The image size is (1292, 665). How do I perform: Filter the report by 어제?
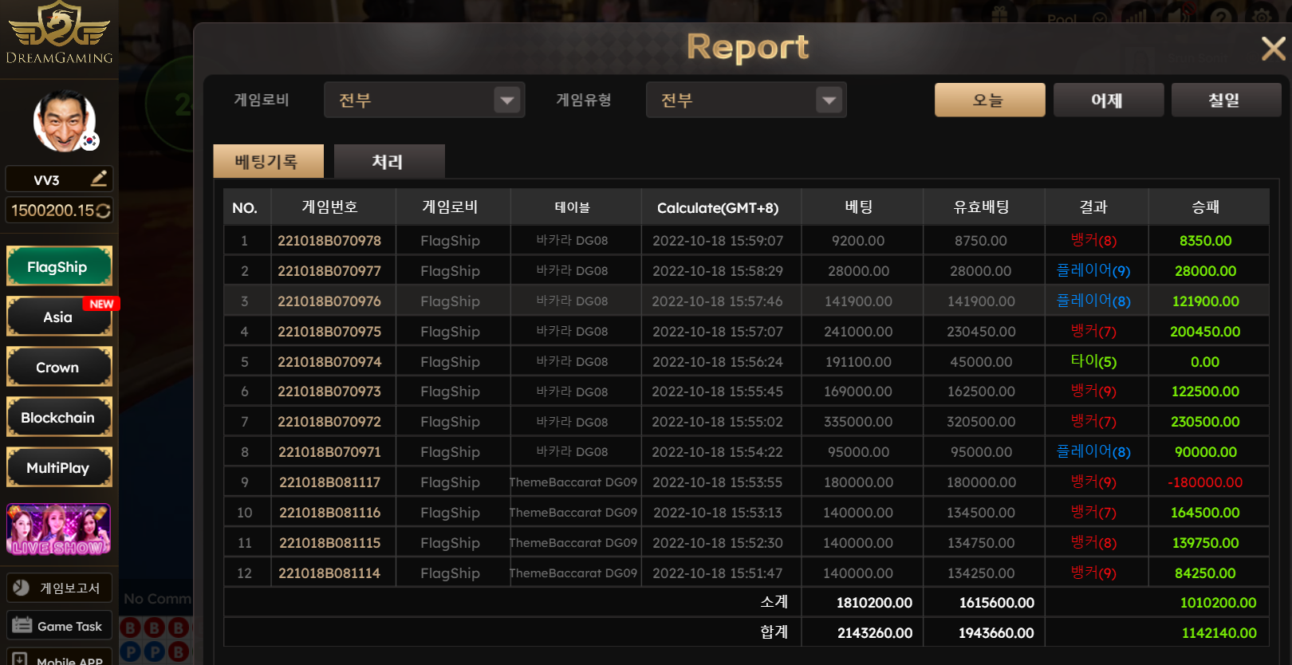coord(1108,100)
